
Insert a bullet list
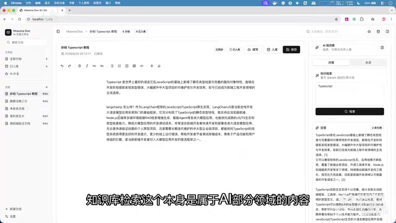pos(112,66)
